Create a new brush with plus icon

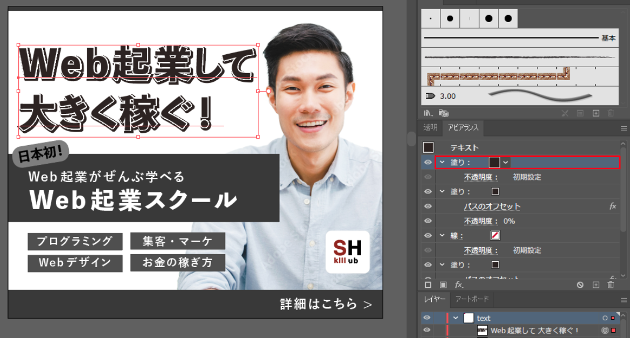click(x=596, y=113)
